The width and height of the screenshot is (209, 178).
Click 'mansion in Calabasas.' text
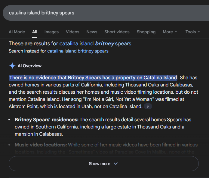pos(39,134)
